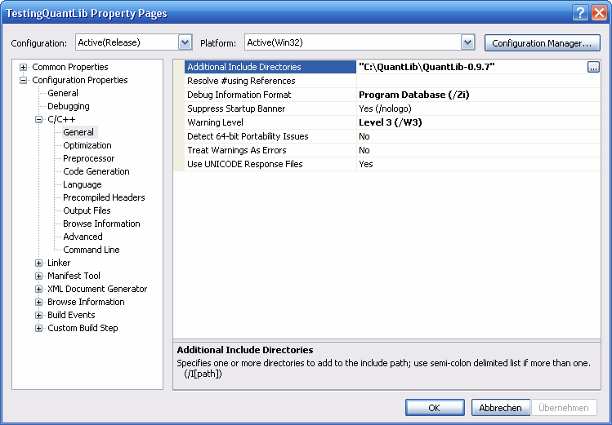Expand the Custom Build Step node
Viewport: 612px width, 425px height.
38,328
